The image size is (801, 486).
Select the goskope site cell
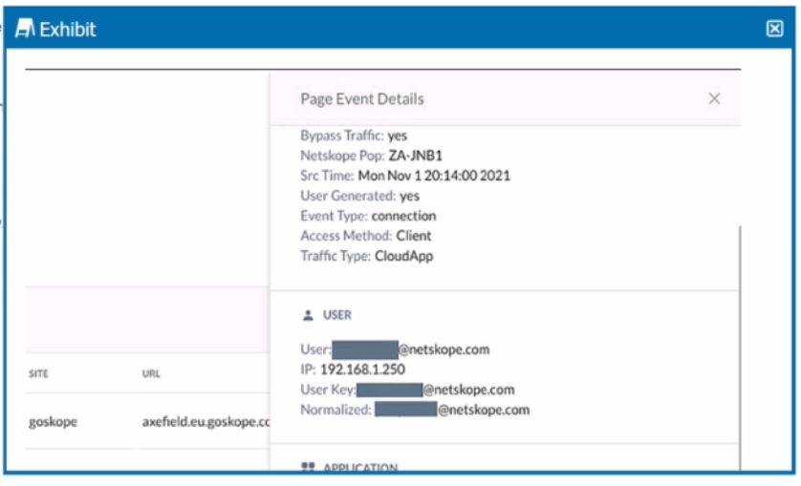54,422
